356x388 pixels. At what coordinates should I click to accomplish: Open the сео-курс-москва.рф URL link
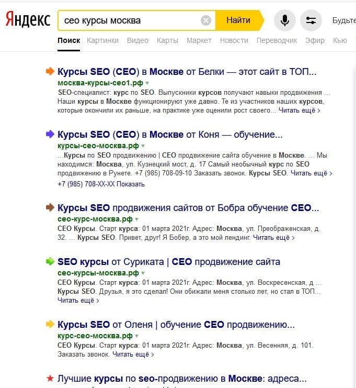[95, 219]
